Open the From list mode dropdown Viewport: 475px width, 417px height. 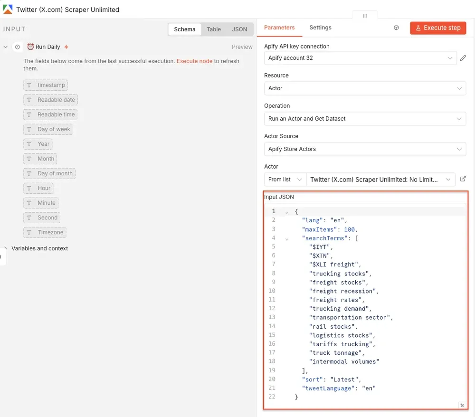285,179
